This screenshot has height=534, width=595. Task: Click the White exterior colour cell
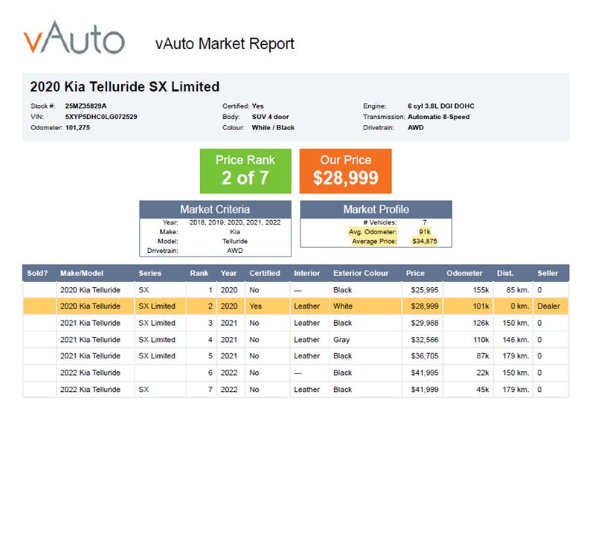[343, 306]
